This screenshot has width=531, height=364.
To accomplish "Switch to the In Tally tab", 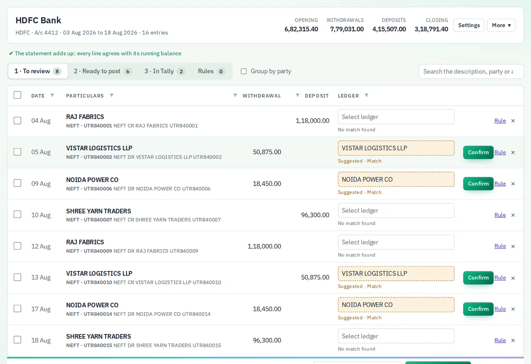I will click(x=165, y=71).
